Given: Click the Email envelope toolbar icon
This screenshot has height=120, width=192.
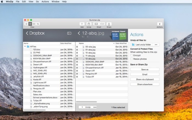Looking at the screenshot, I should [x=96, y=24].
